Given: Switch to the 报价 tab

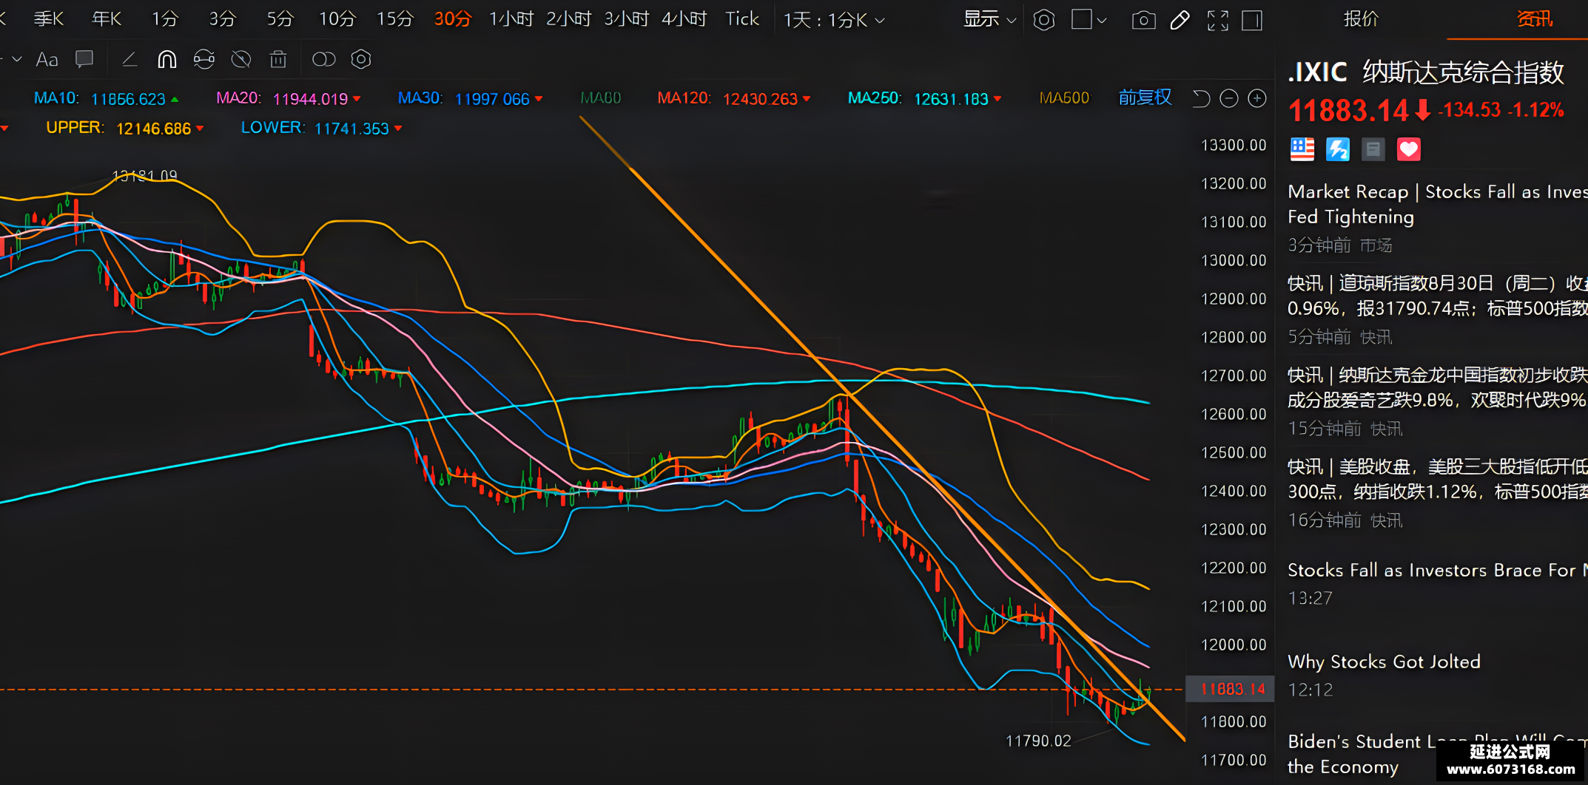Looking at the screenshot, I should click(1361, 19).
